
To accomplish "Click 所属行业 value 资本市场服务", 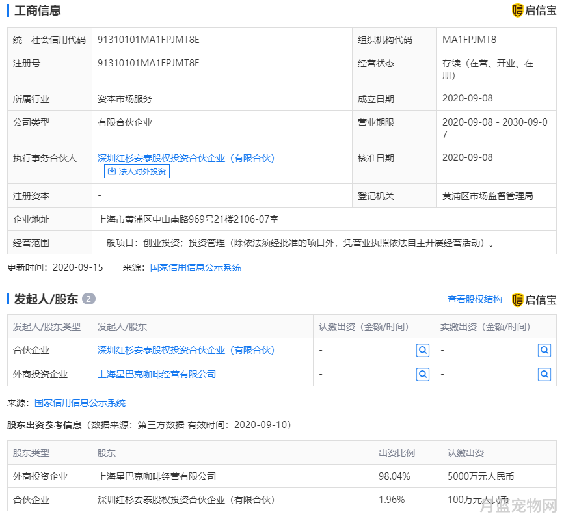I will 124,99.
